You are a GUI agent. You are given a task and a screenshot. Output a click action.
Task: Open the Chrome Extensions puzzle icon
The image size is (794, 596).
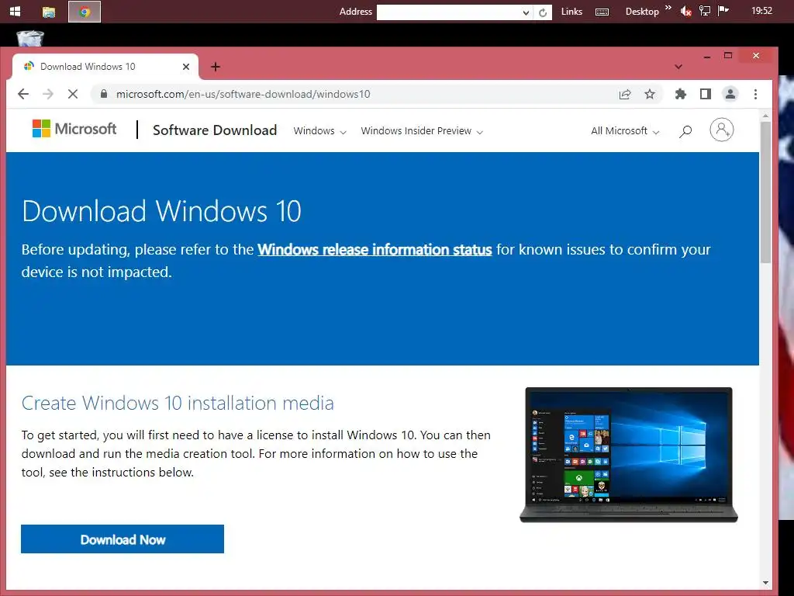pyautogui.click(x=681, y=94)
